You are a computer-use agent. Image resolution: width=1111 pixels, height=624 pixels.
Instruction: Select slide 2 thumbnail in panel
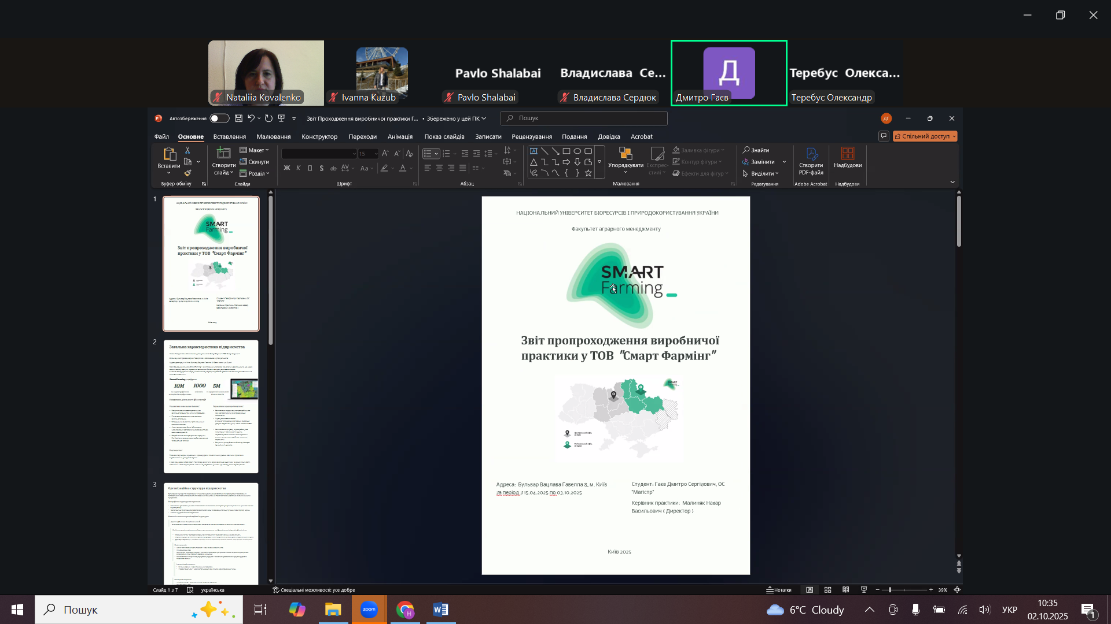tap(211, 406)
